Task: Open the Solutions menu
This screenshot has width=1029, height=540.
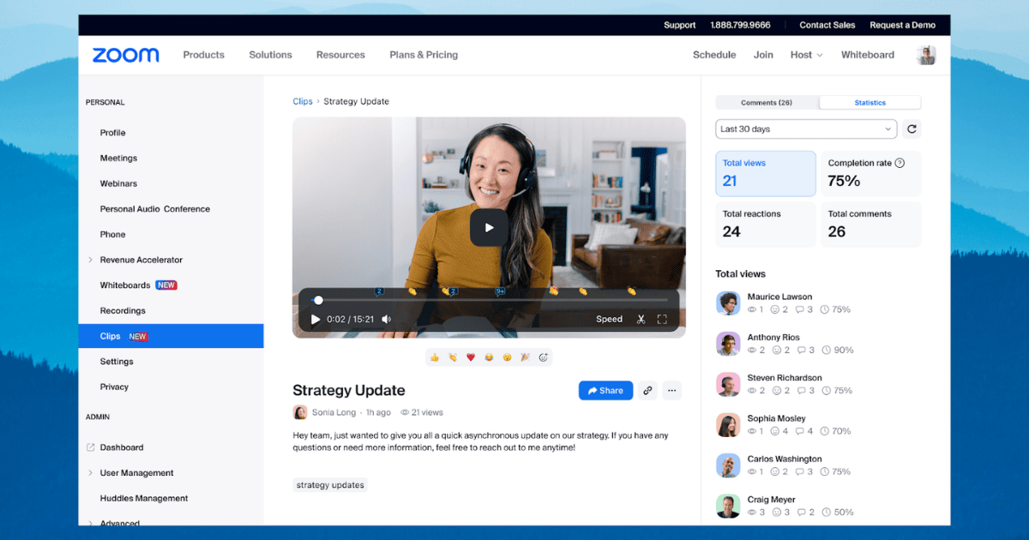Action: click(x=270, y=55)
